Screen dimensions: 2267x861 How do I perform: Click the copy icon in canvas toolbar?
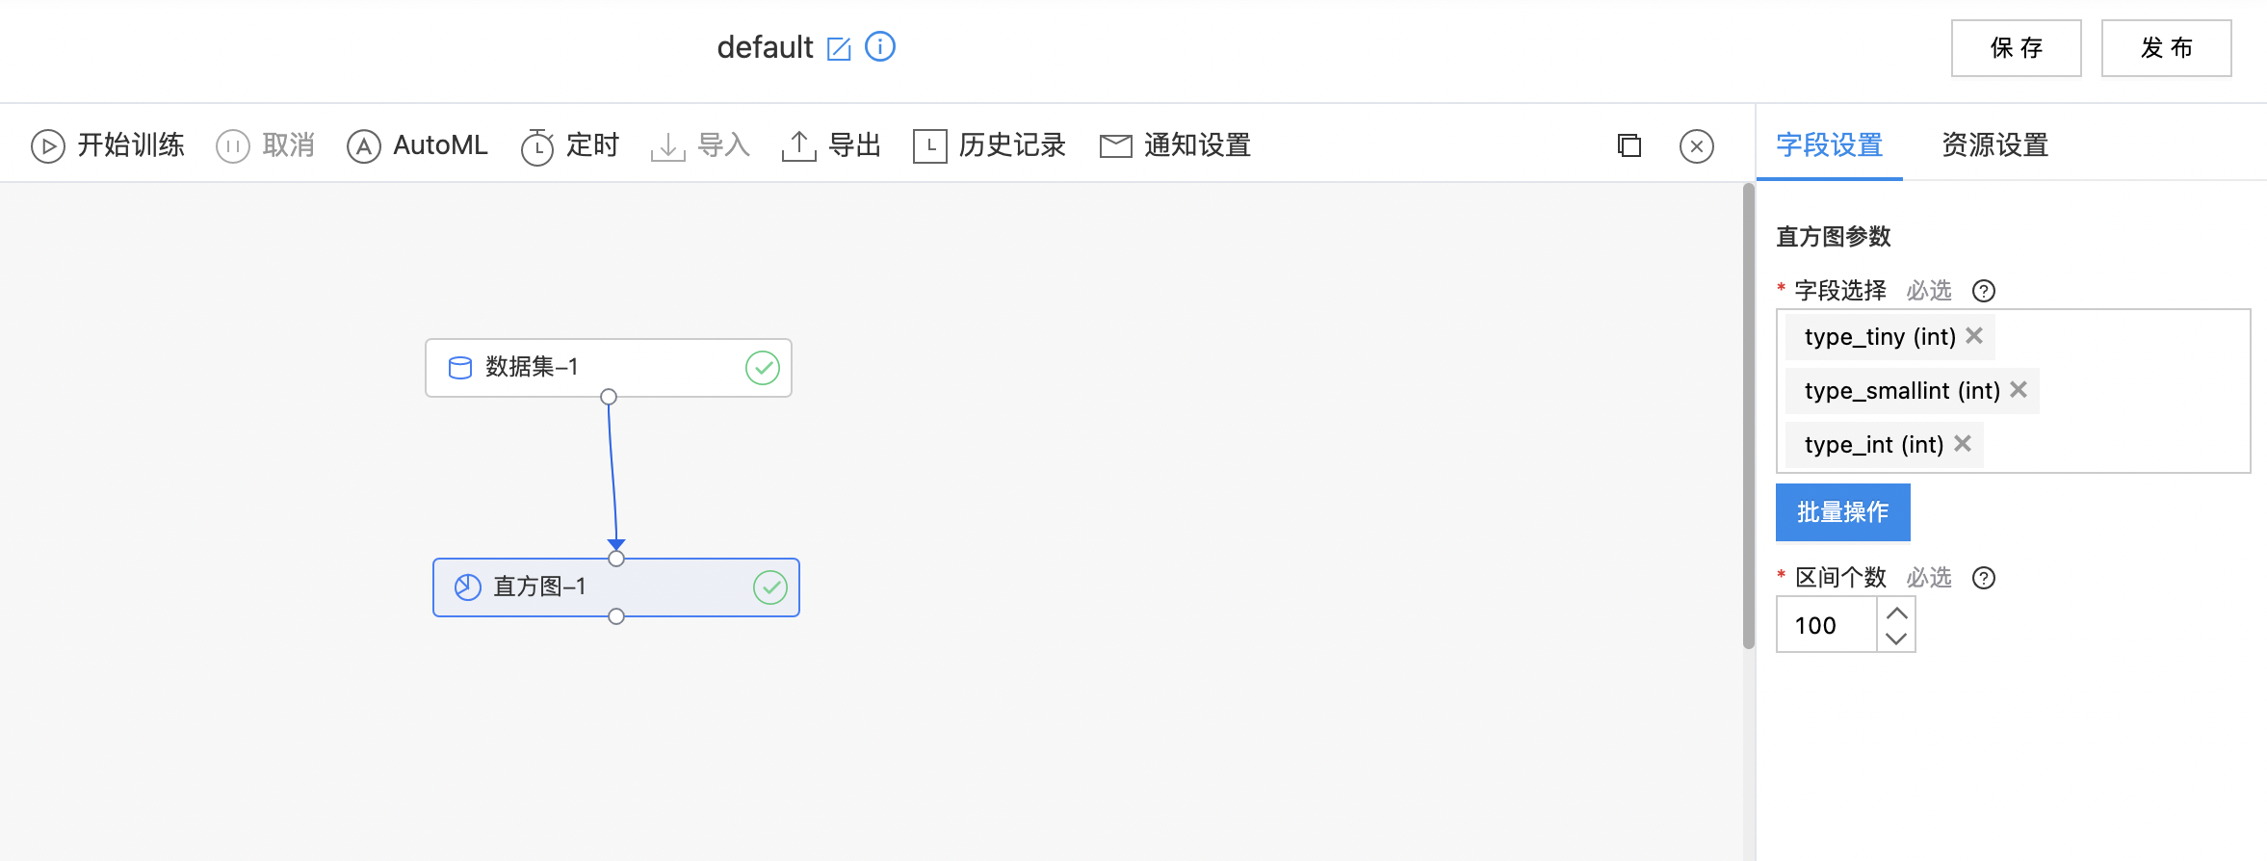[x=1629, y=145]
